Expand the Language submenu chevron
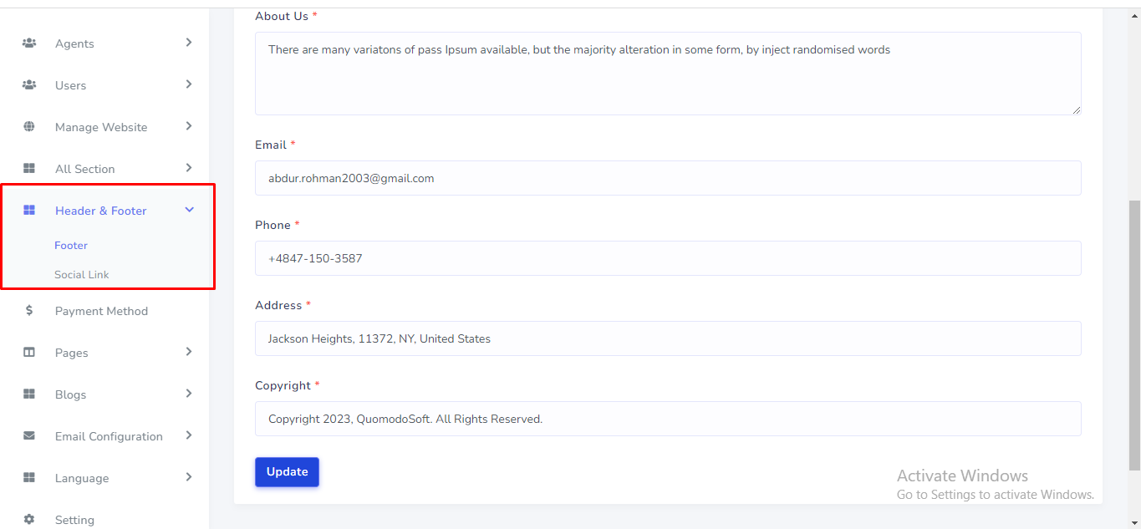 tap(189, 476)
